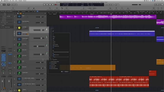Image resolution: width=164 pixels, height=92 pixels.
Task: Solo the Bass track
Action: 24,17
